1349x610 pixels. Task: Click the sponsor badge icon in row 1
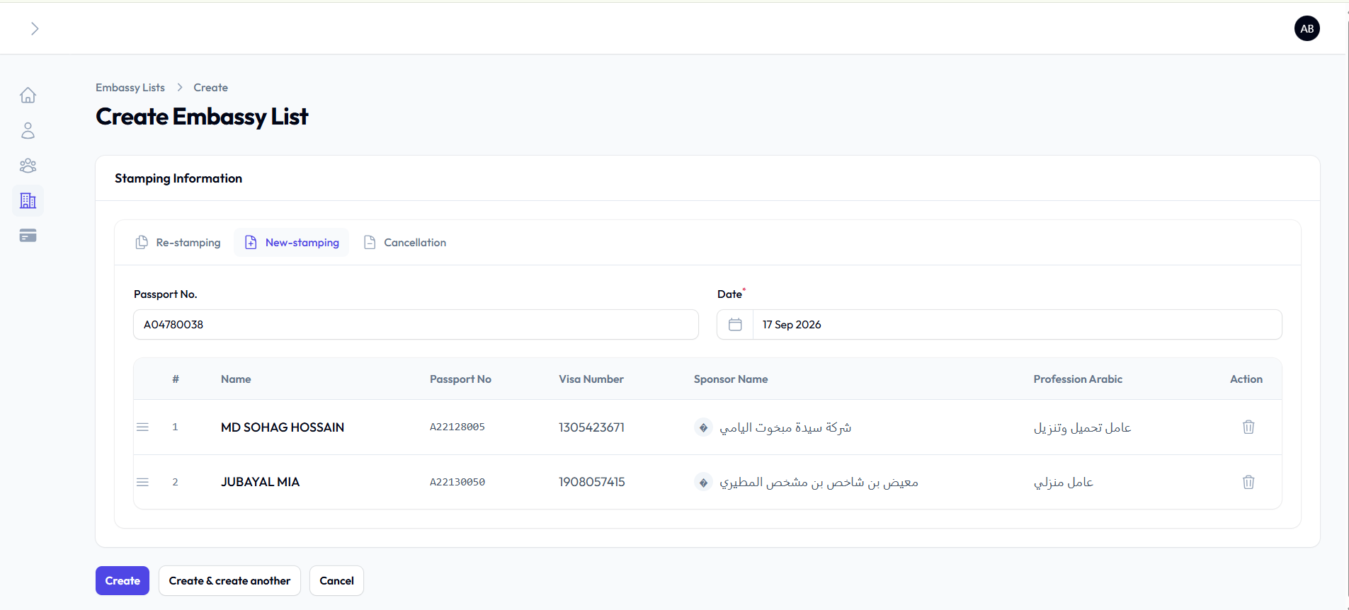(703, 427)
